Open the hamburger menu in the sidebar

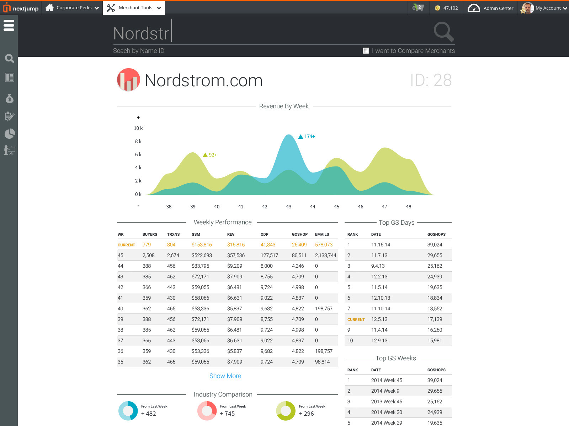pos(9,25)
